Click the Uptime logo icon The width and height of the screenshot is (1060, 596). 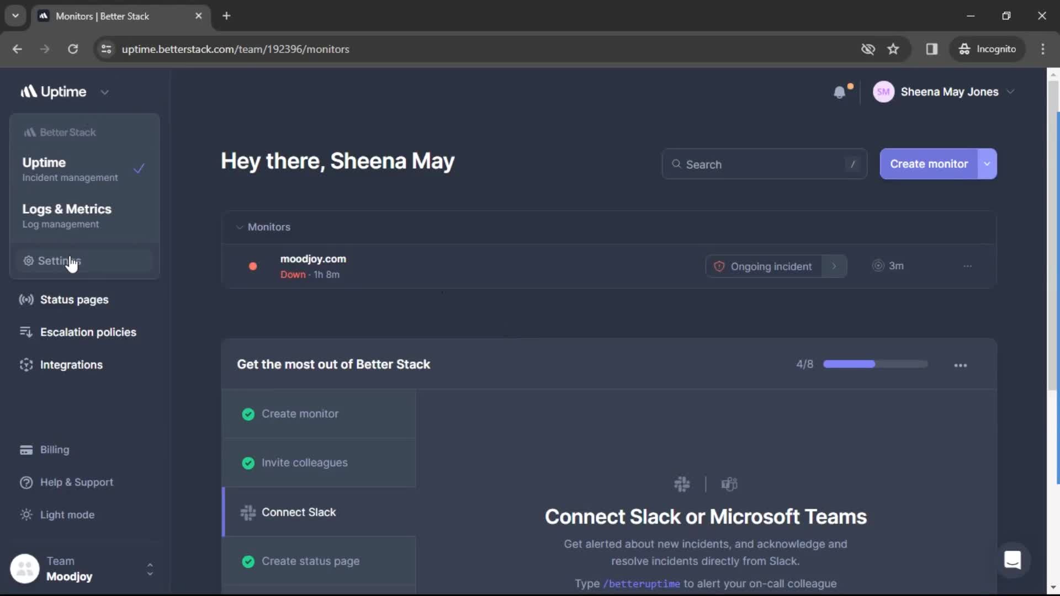(29, 92)
